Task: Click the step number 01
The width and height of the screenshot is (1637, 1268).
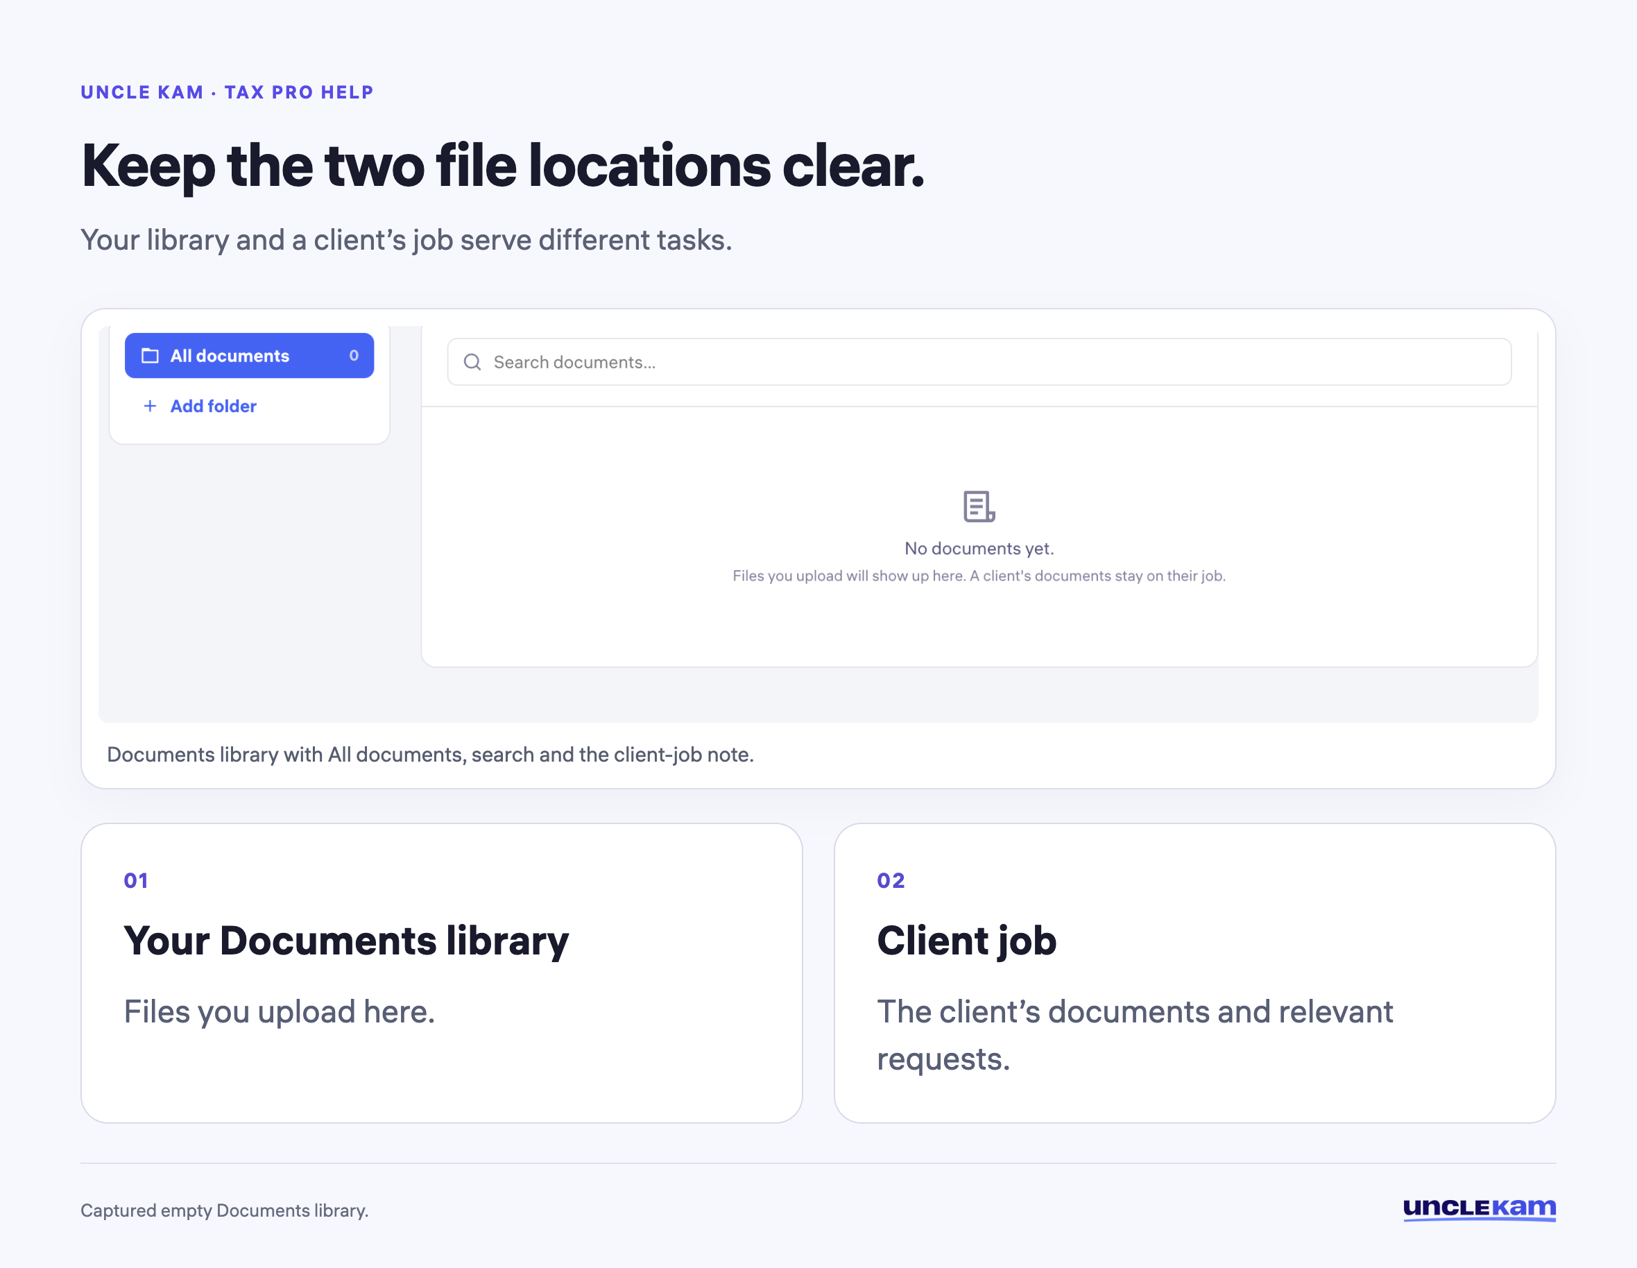Action: point(136,880)
